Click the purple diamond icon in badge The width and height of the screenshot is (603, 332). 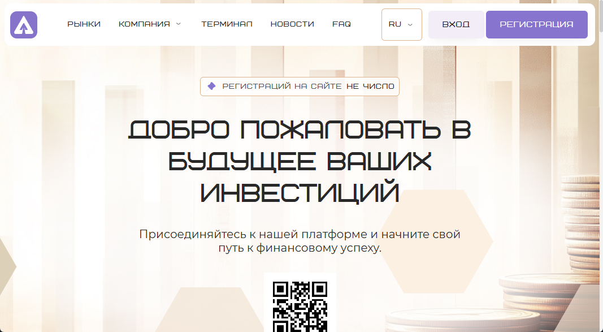tap(211, 86)
